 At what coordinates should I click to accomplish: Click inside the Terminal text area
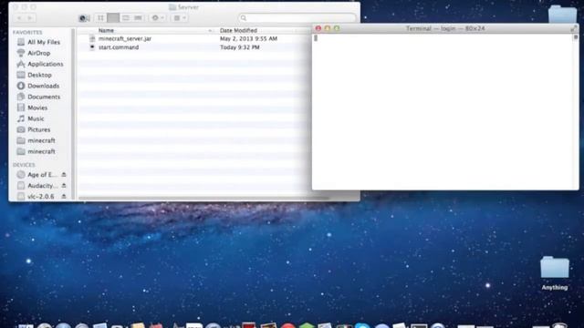pyautogui.click(x=443, y=111)
